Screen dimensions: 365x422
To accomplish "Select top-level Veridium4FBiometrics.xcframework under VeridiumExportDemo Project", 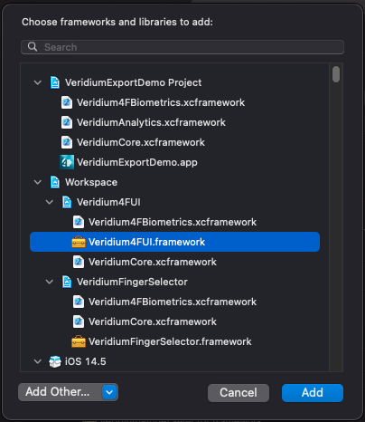I will [161, 102].
